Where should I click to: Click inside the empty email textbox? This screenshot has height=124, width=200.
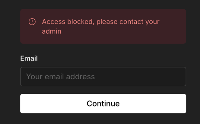point(136,76)
